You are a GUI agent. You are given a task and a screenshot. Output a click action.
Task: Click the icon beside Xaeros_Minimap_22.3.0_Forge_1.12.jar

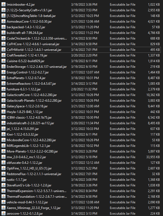3,208
